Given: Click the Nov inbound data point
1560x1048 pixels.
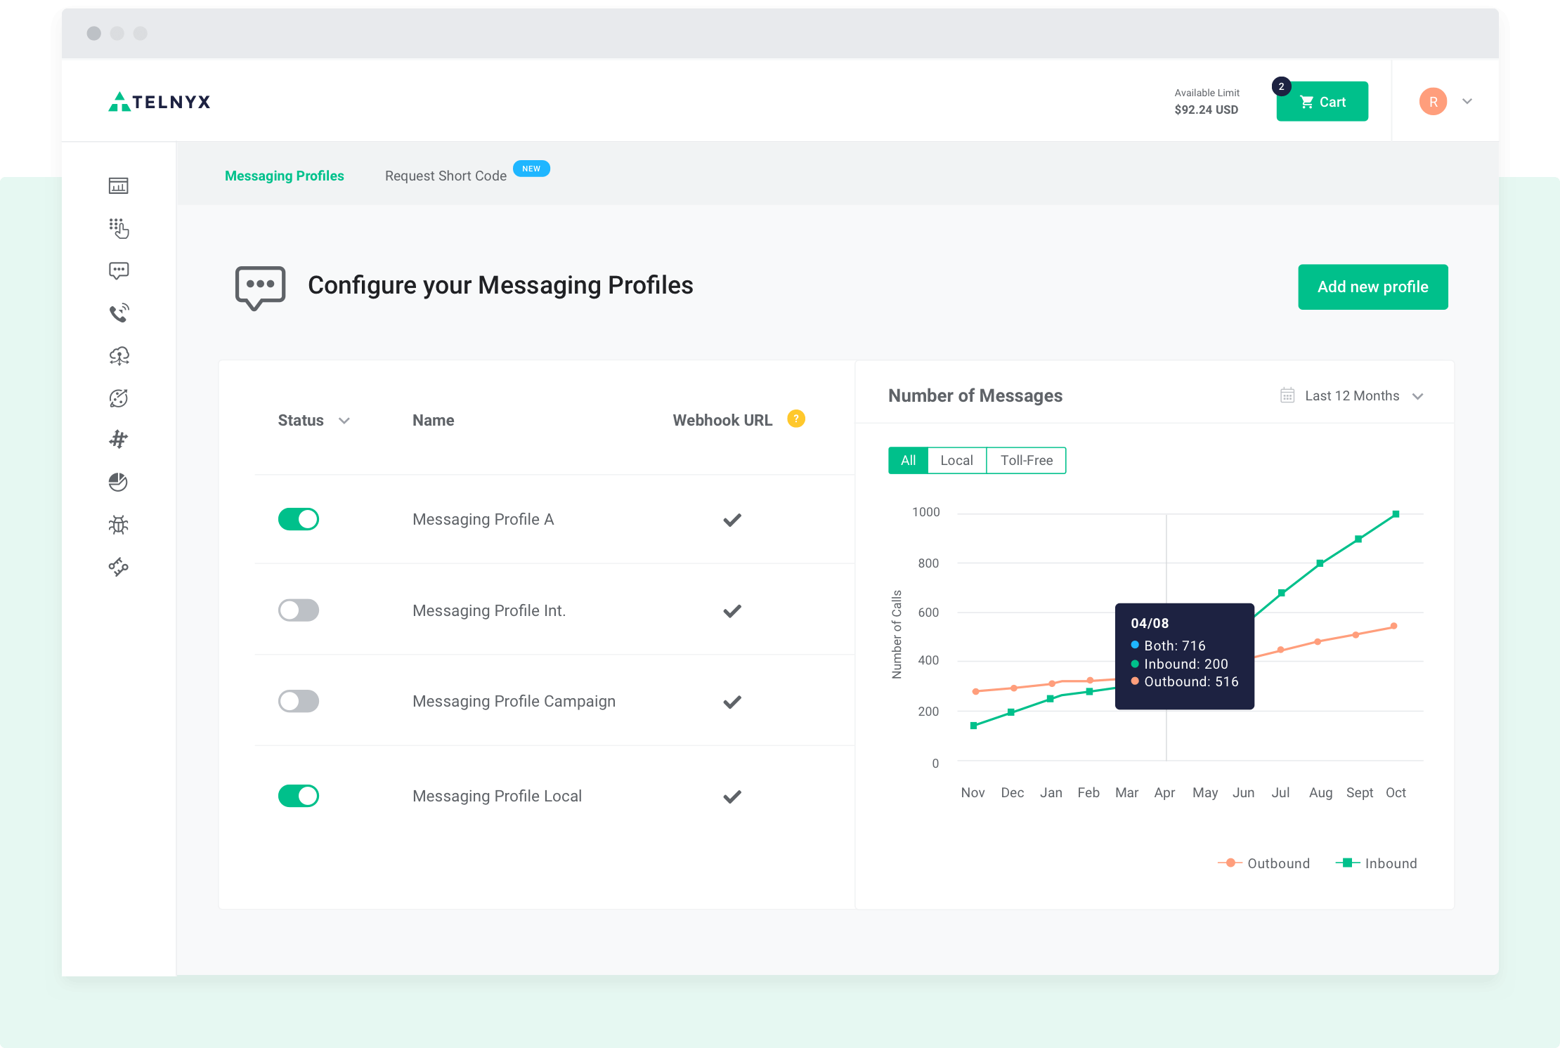Looking at the screenshot, I should pyautogui.click(x=973, y=726).
